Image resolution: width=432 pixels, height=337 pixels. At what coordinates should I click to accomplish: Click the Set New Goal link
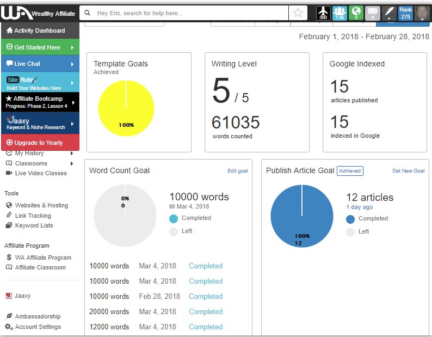pyautogui.click(x=408, y=171)
